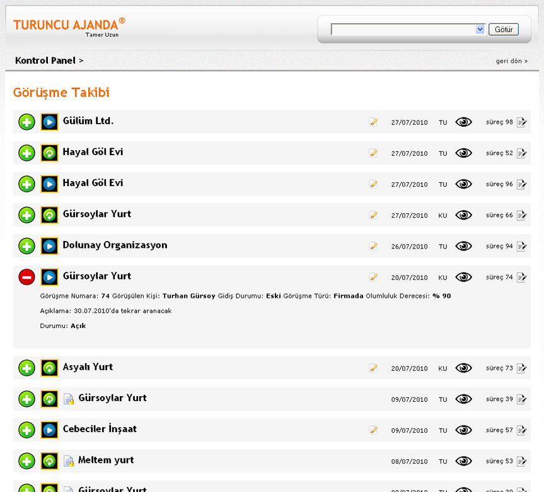Toggle the eye icon in süreç 74 row
This screenshot has height=492, width=544.
tap(463, 277)
